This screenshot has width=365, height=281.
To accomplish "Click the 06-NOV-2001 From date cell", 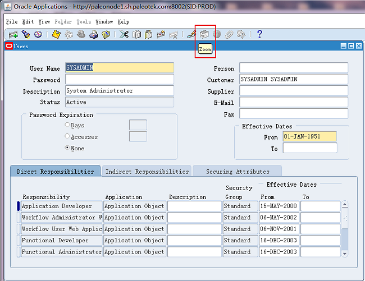I will pyautogui.click(x=279, y=229).
